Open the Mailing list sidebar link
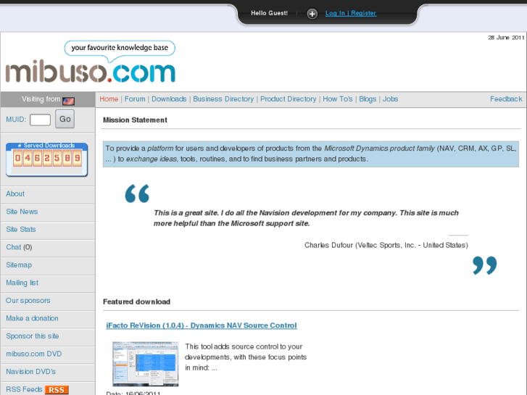Screen dimensions: 527x395 (22, 283)
